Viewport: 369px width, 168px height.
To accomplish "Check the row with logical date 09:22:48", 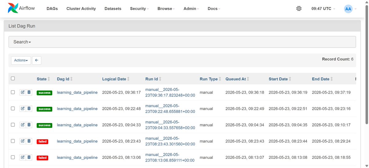I will pyautogui.click(x=13, y=108).
